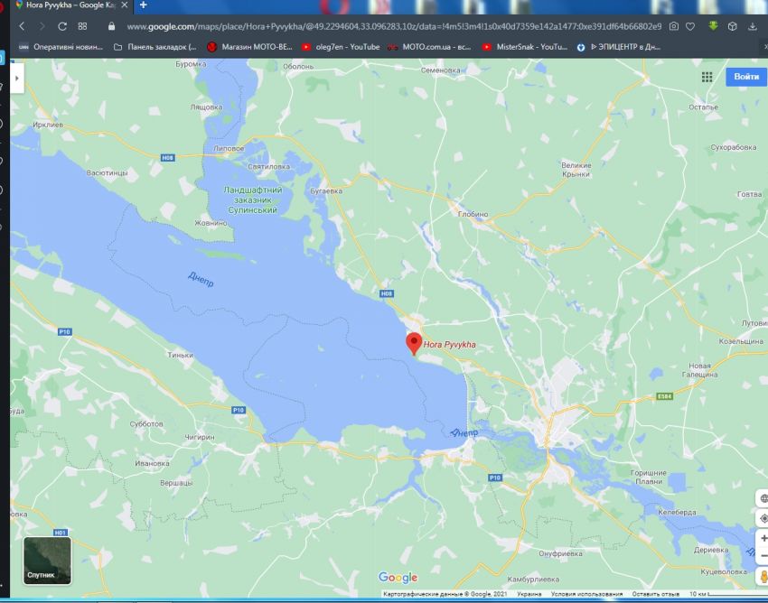Open the green download extension icon
768x603 pixels.
pyautogui.click(x=713, y=26)
